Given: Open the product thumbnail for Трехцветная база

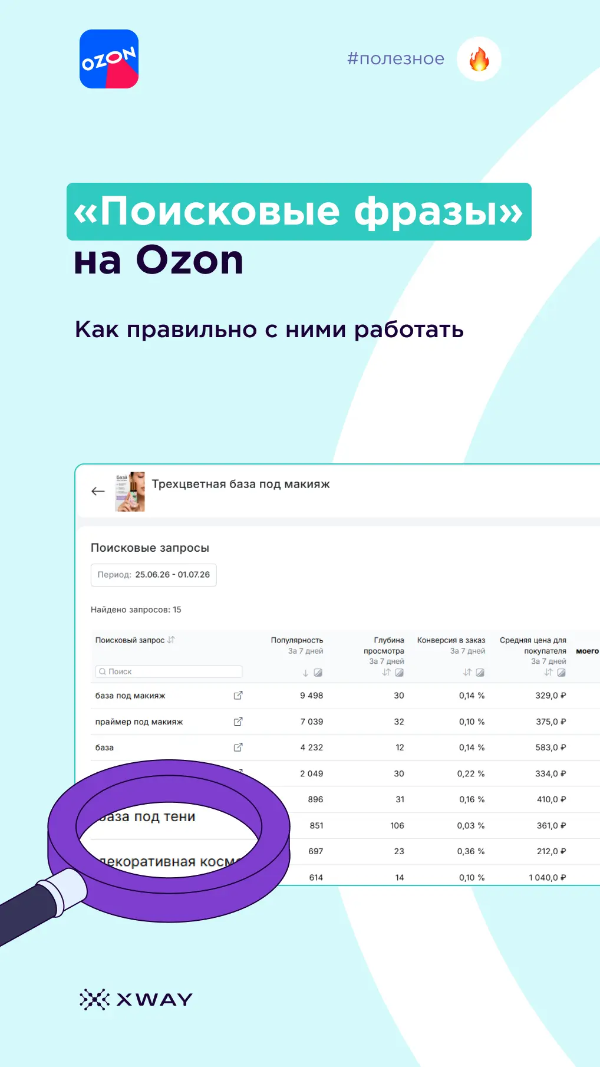Looking at the screenshot, I should click(x=130, y=492).
